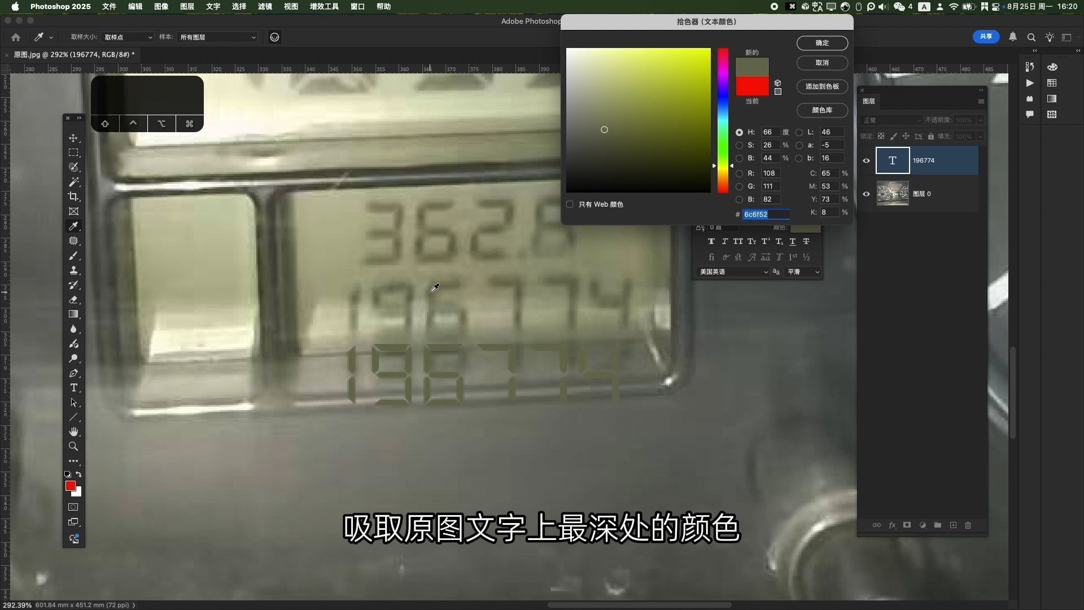1084x610 pixels.
Task: Hide the 196774 text layer
Action: click(866, 160)
